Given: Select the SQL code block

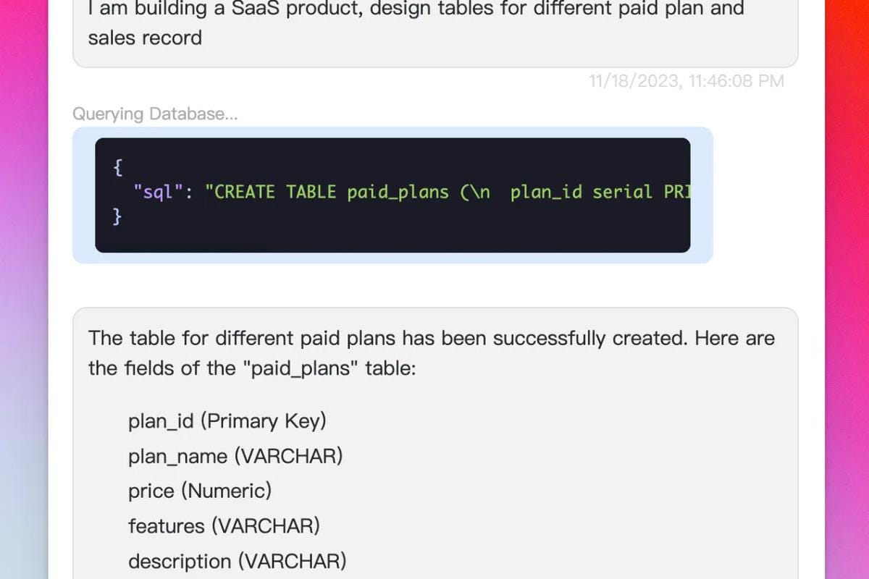Looking at the screenshot, I should [391, 194].
